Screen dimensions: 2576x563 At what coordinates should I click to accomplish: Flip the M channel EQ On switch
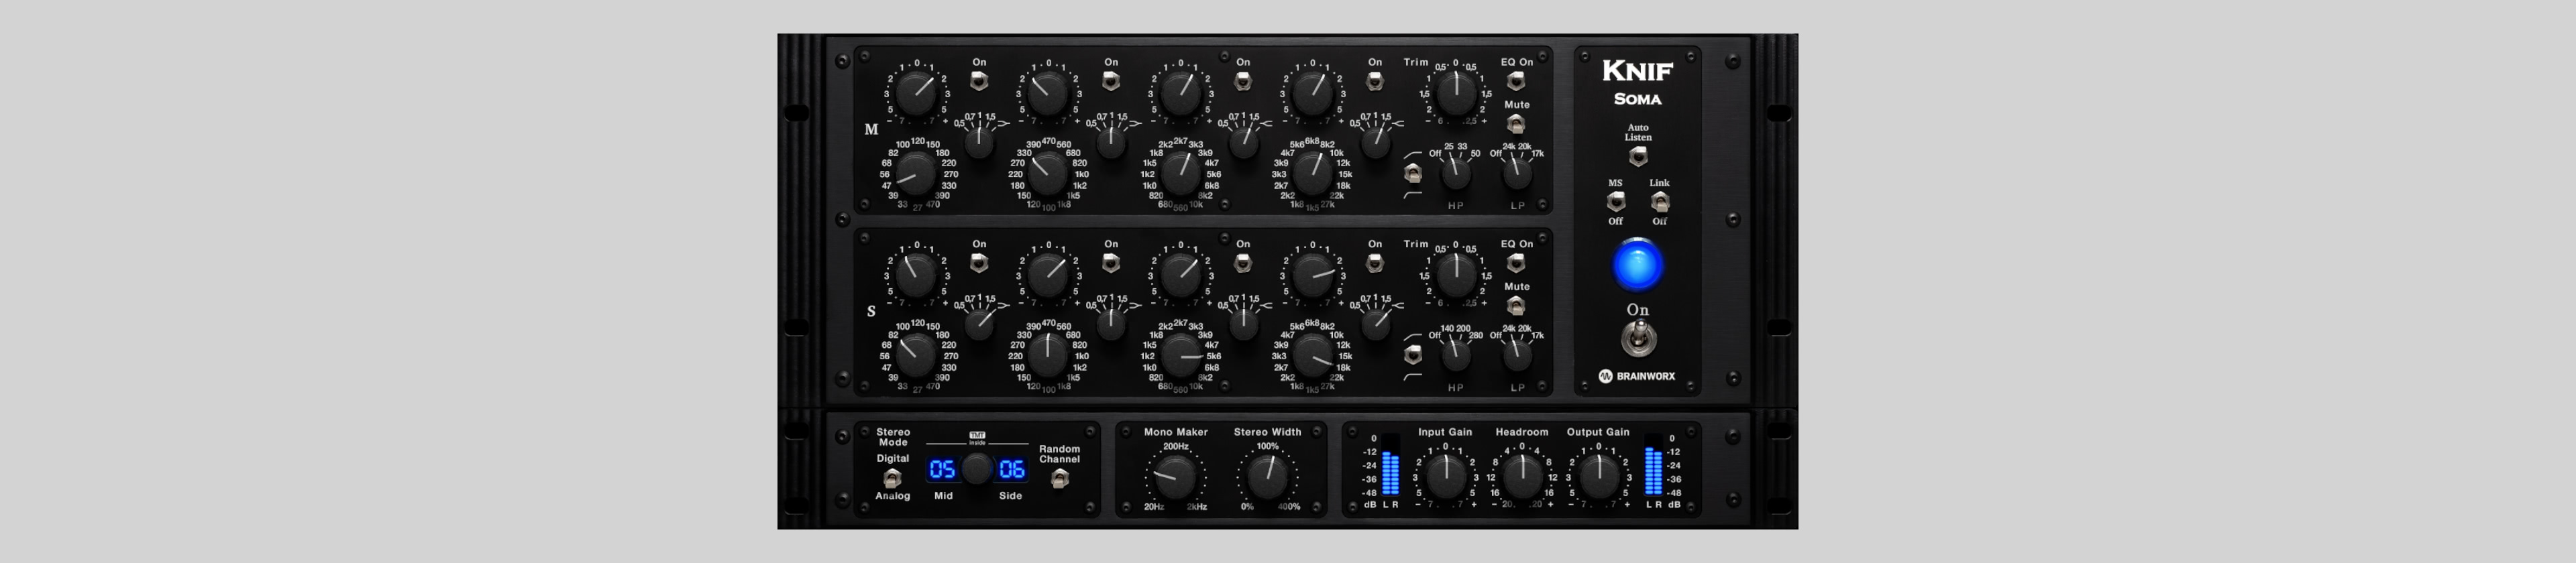click(1516, 80)
